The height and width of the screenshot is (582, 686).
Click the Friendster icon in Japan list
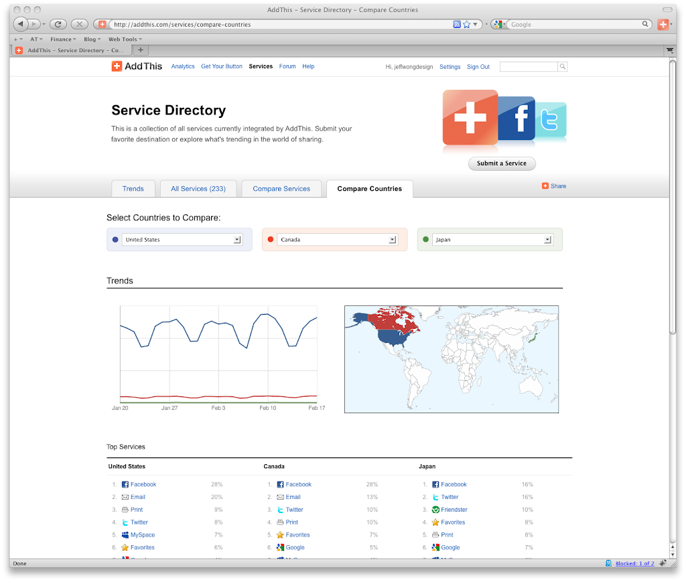435,510
